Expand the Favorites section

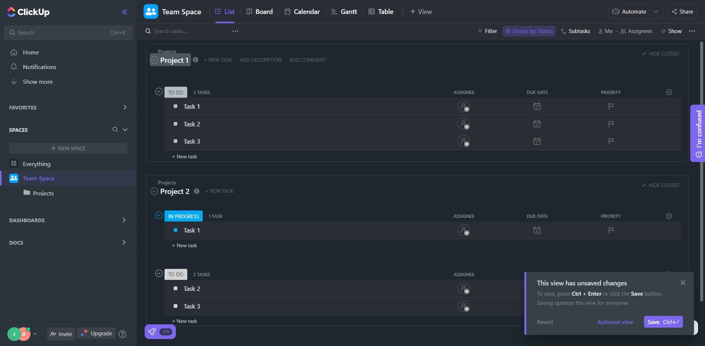pyautogui.click(x=125, y=107)
